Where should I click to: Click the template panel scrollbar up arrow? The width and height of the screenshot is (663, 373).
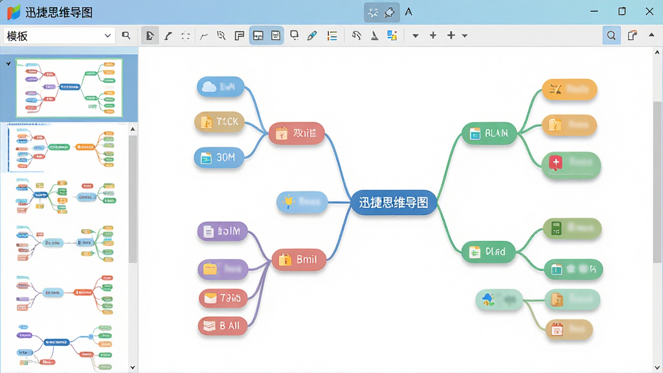click(133, 129)
